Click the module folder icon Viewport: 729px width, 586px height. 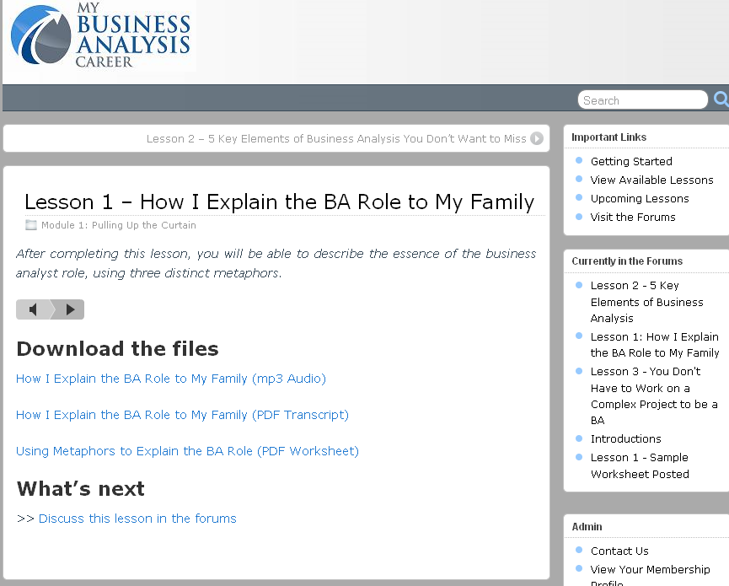[x=31, y=225]
